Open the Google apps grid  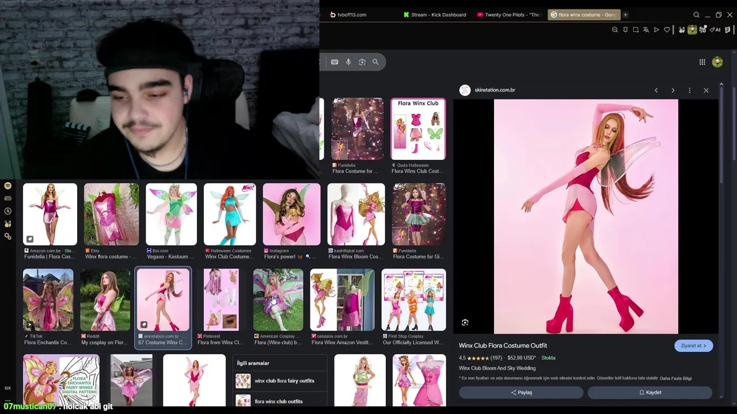(x=702, y=62)
